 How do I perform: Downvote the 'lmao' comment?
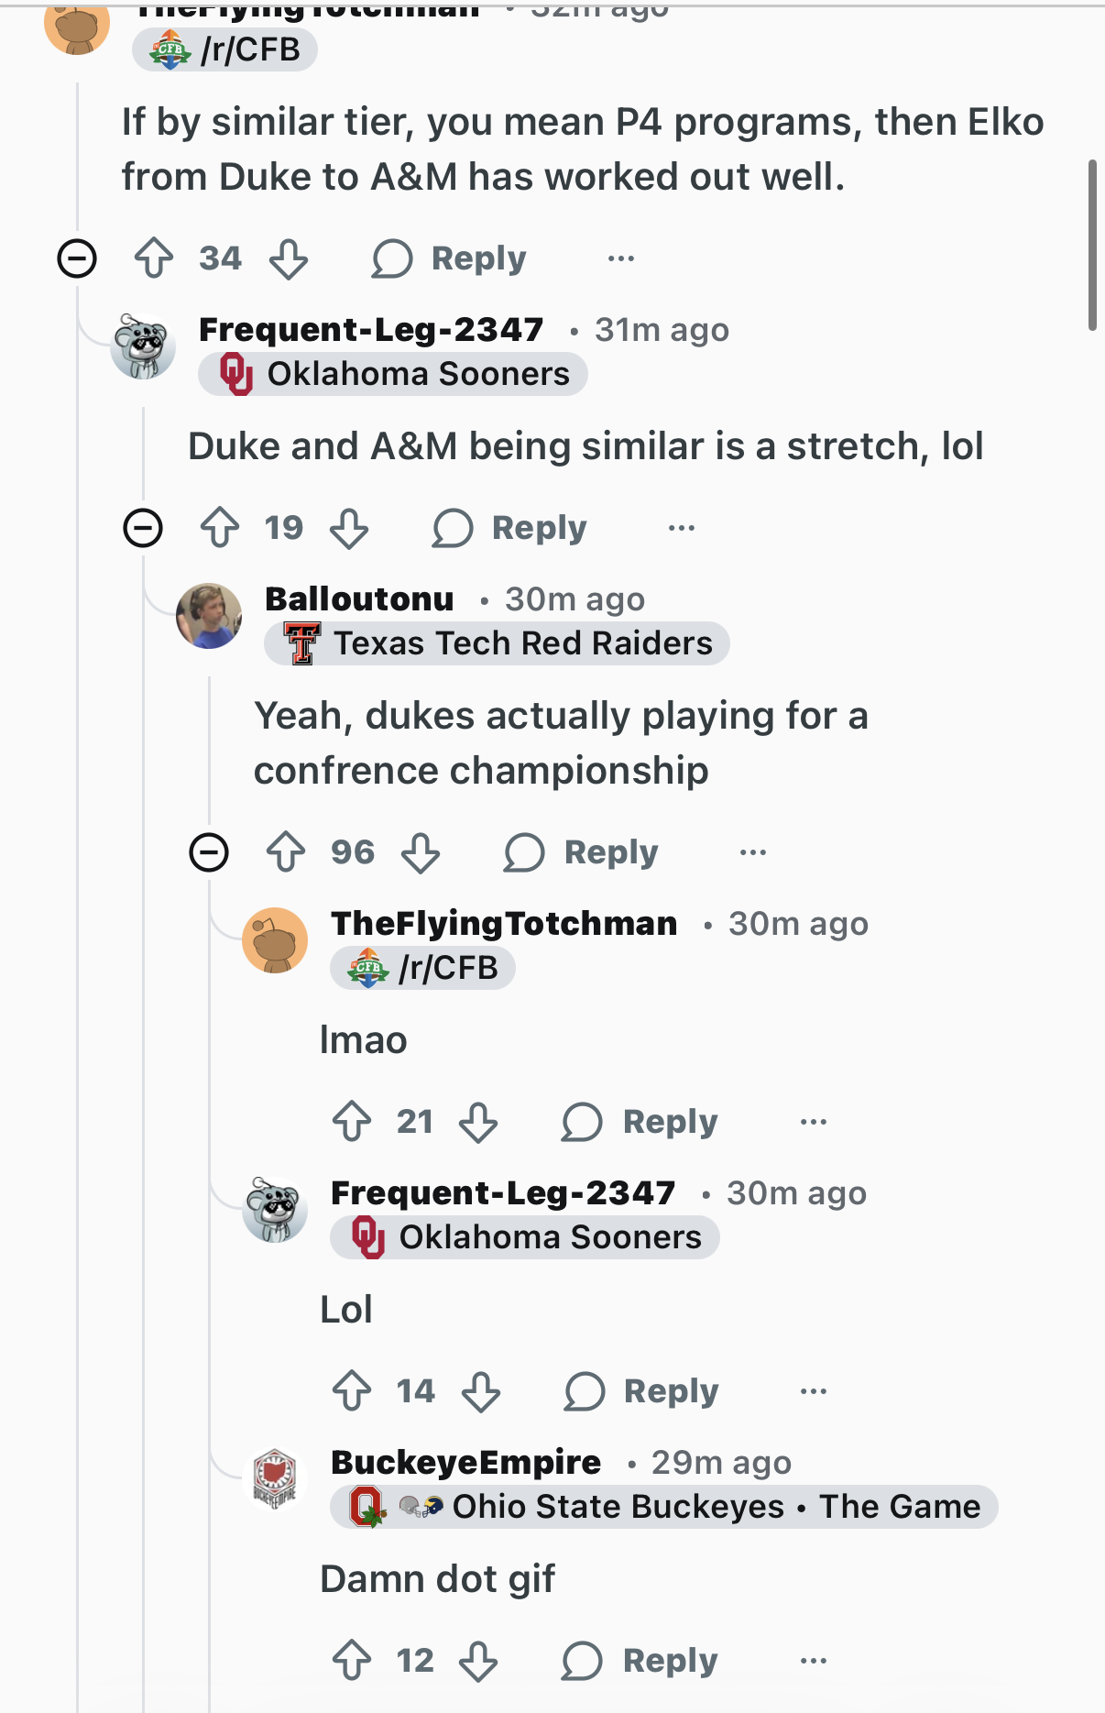click(478, 1122)
